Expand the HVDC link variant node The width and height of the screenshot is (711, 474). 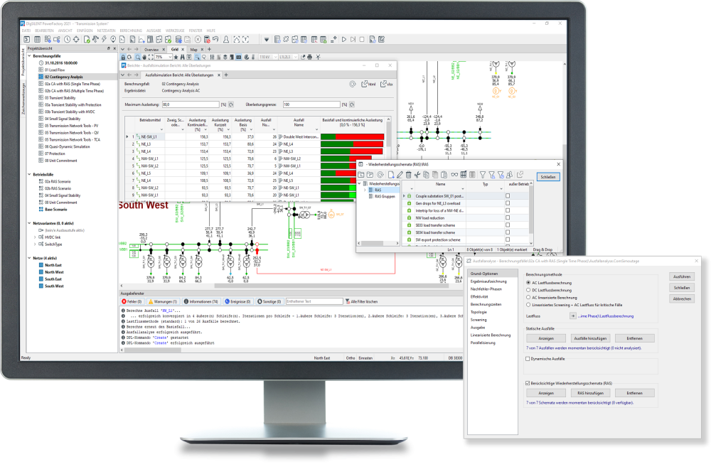click(35, 237)
